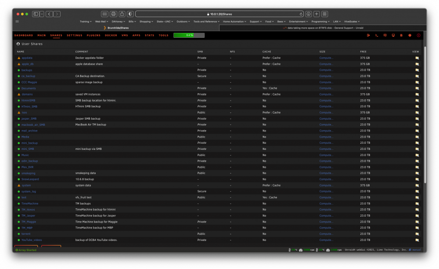Image resolution: width=439 pixels, height=269 pixels.
Task: Toggle the Safari sidebar button
Action: (x=36, y=14)
